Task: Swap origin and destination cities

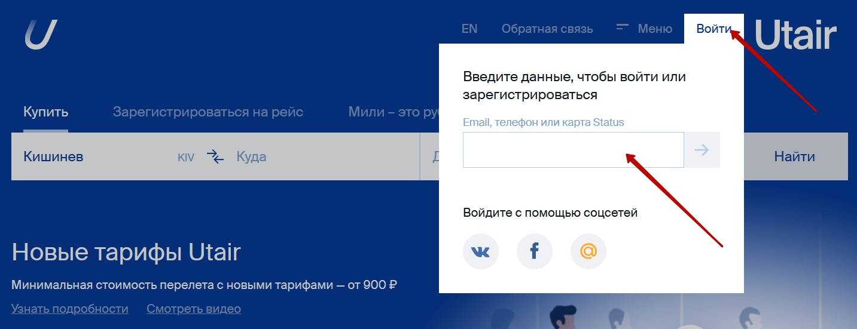Action: pos(215,157)
